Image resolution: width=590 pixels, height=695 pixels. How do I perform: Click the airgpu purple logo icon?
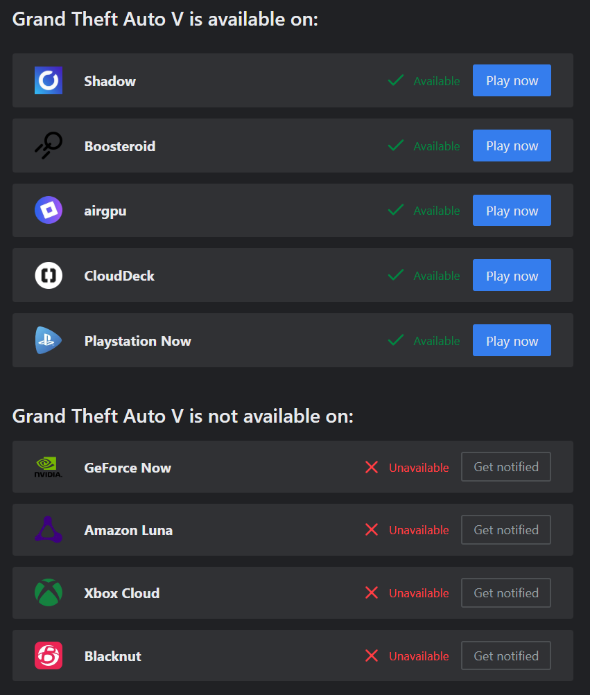(x=49, y=210)
